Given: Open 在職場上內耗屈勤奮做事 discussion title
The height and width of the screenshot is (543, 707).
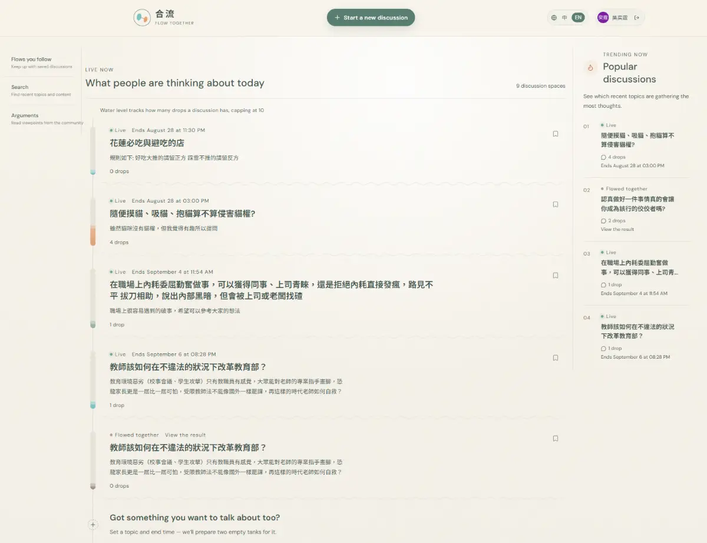Looking at the screenshot, I should point(272,290).
